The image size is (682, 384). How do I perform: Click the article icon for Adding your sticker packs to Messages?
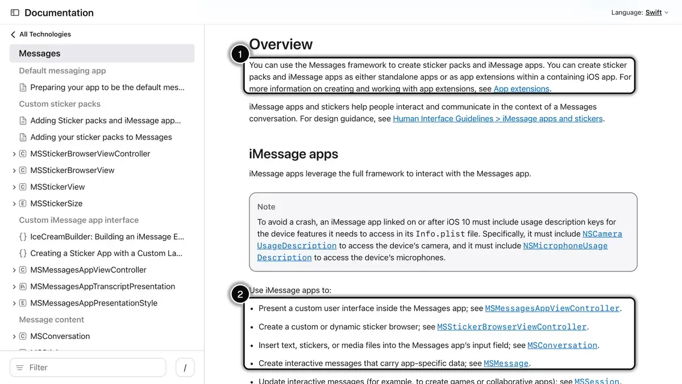23,137
